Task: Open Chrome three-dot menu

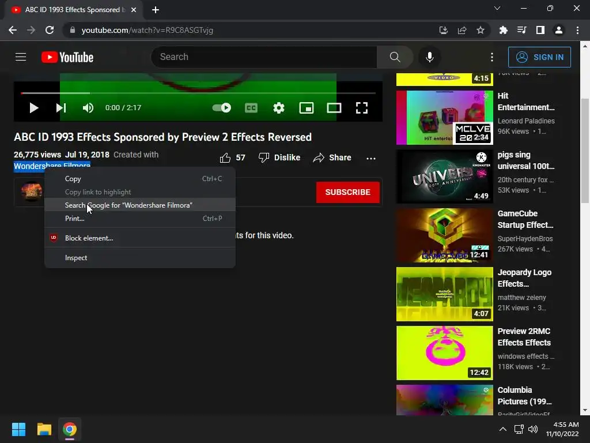Action: (577, 30)
